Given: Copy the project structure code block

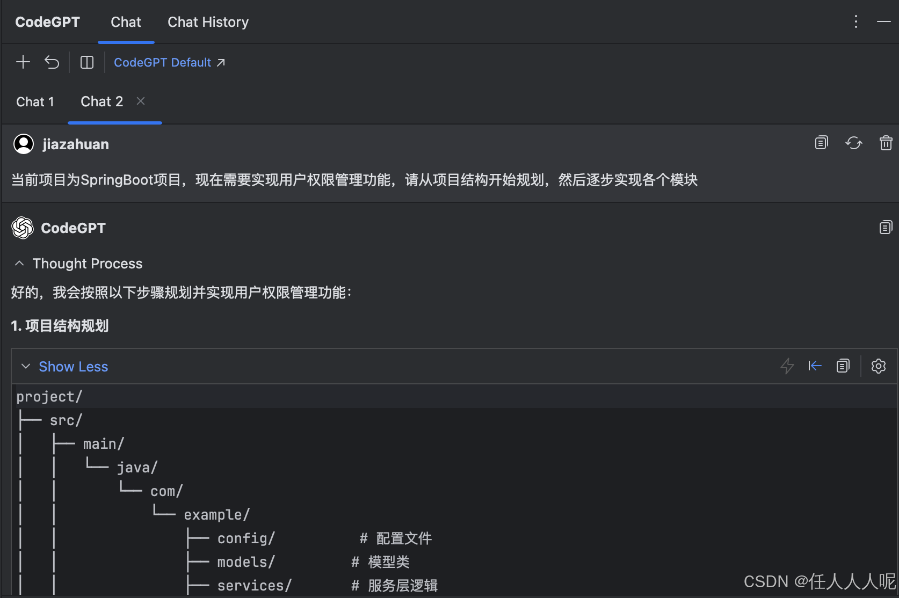Looking at the screenshot, I should point(843,366).
